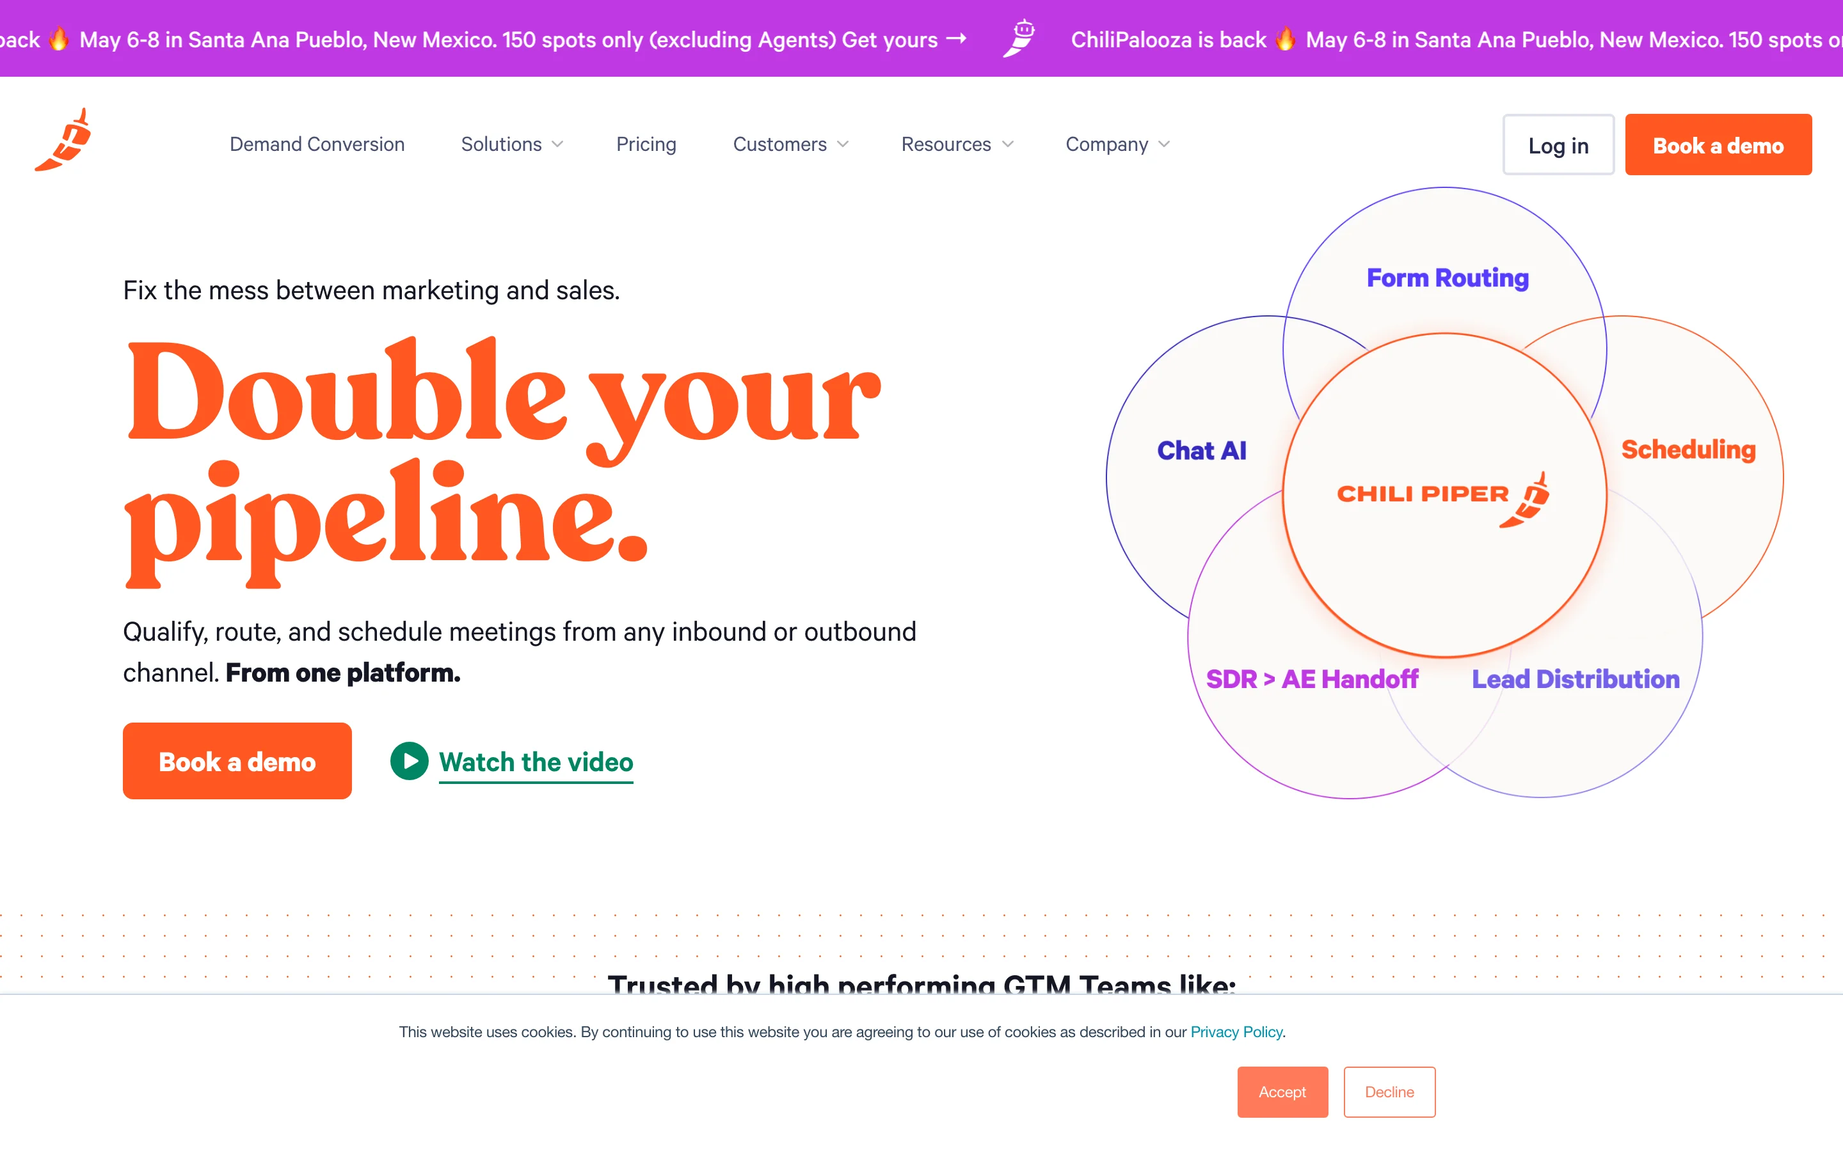Click the robot chili icon in purple banner

[1019, 39]
